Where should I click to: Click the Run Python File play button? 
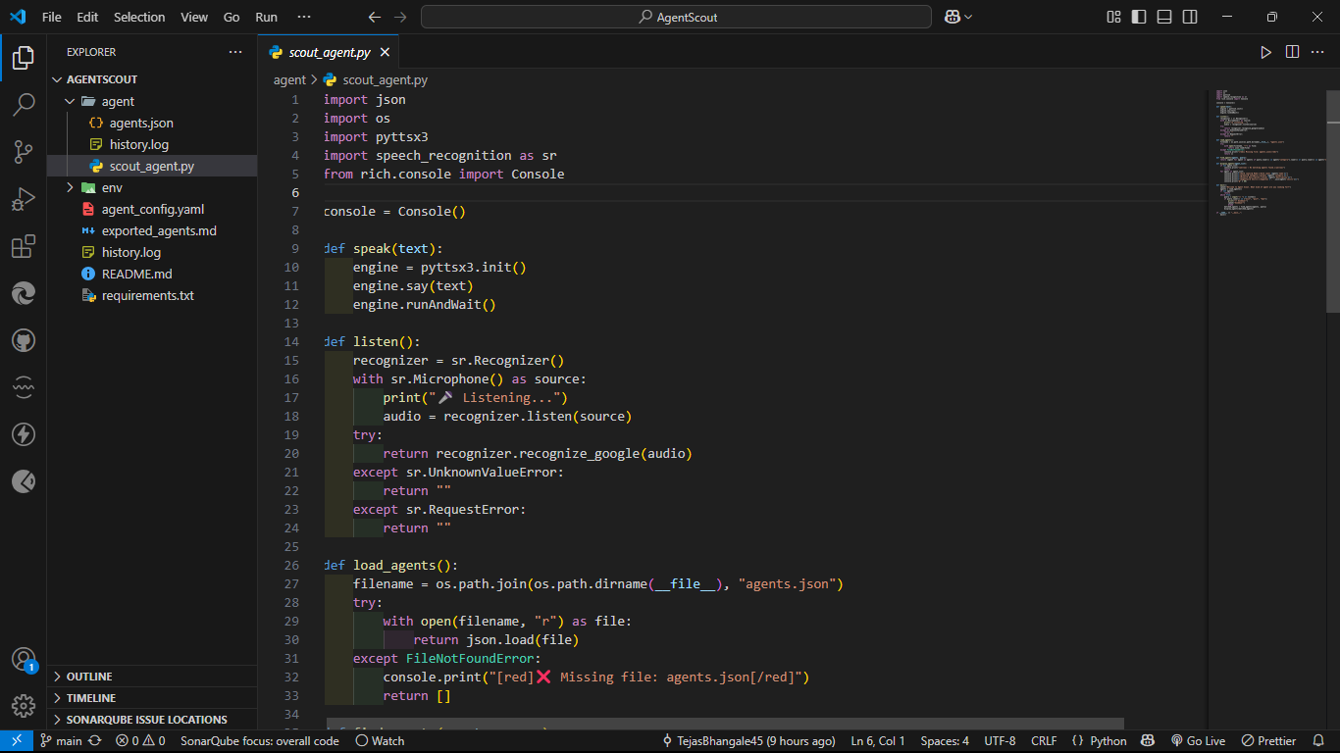[1265, 52]
